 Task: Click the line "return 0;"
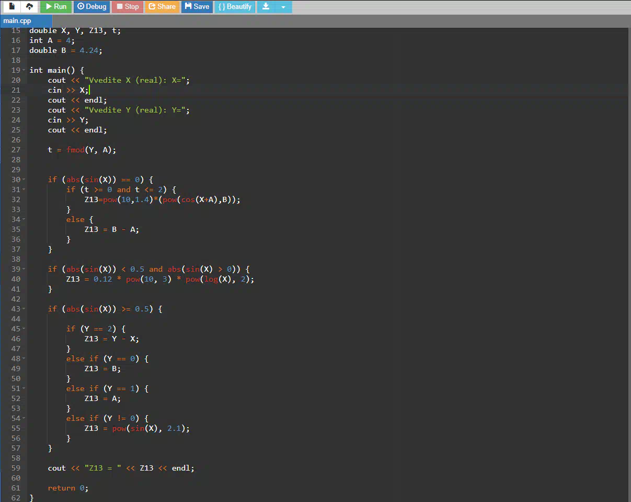click(68, 488)
